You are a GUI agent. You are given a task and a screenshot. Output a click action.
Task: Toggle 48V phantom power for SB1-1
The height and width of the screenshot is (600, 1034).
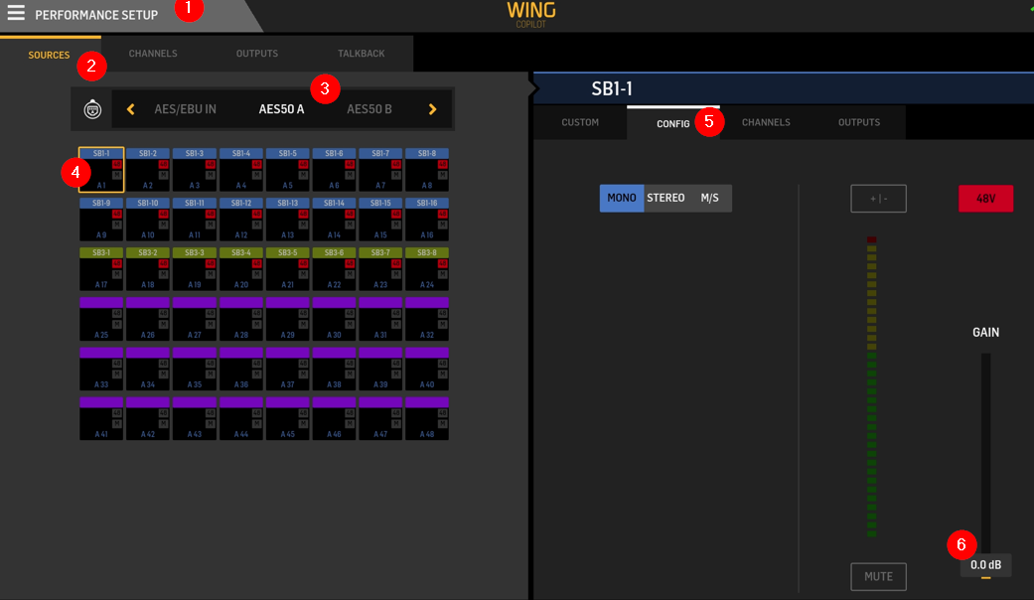coord(985,198)
